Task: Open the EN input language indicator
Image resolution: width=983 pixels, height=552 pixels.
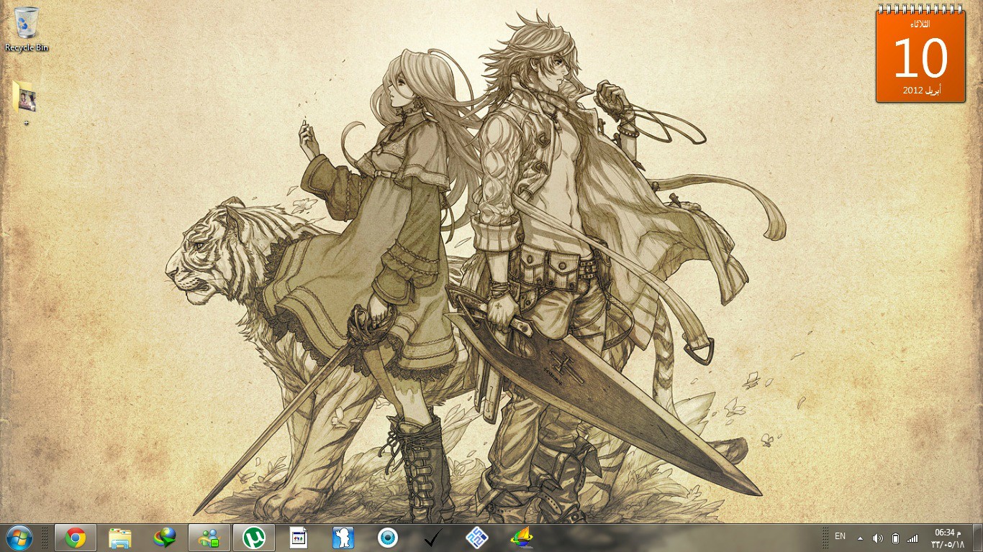Action: tap(841, 536)
